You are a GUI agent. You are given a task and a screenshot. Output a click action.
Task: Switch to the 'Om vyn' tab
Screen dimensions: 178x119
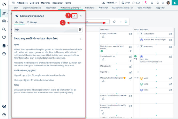click(x=32, y=22)
